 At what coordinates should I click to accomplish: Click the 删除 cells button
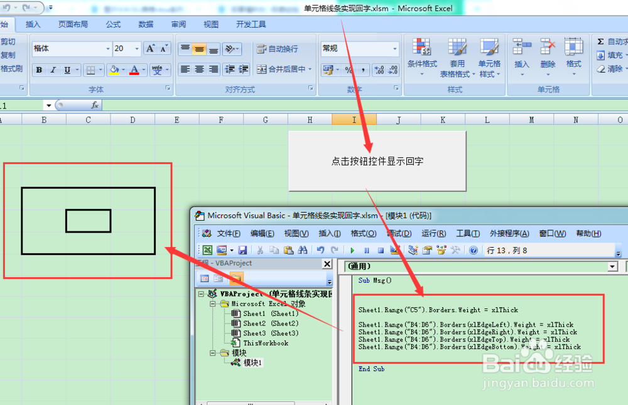click(548, 58)
